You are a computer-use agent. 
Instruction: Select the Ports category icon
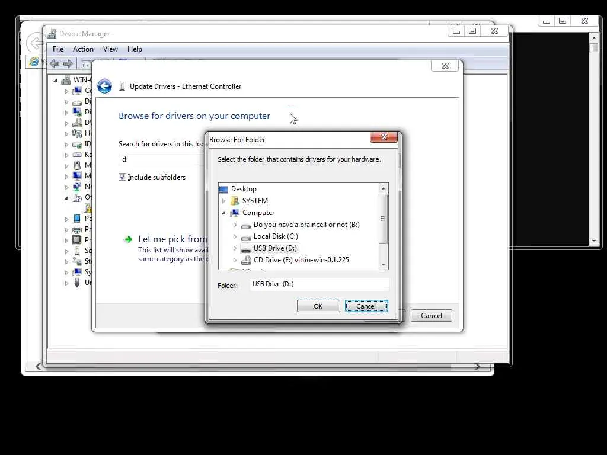tap(77, 219)
